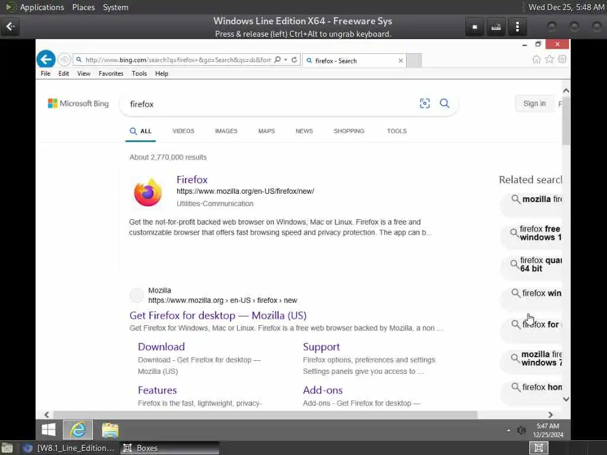
Task: Open the Favorites menu
Action: 111,73
